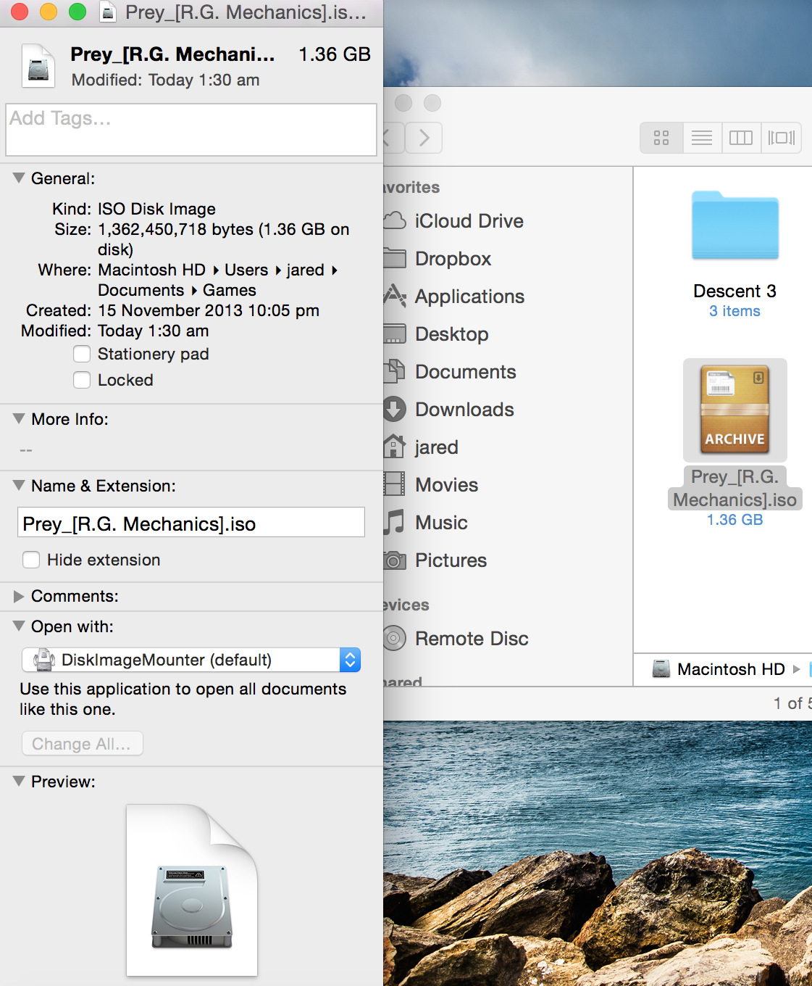Click the 1.36 GB size in Info header
The width and height of the screenshot is (812, 986).
(x=335, y=54)
